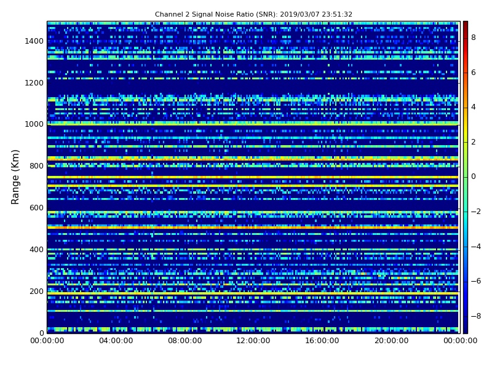This screenshot has height=369, width=492.
Task: Click the colorbar label 4
Action: point(474,107)
